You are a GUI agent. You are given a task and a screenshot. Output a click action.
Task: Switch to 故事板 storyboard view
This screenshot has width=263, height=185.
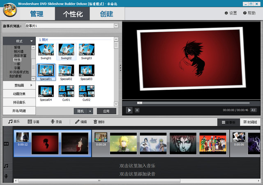click(228, 122)
